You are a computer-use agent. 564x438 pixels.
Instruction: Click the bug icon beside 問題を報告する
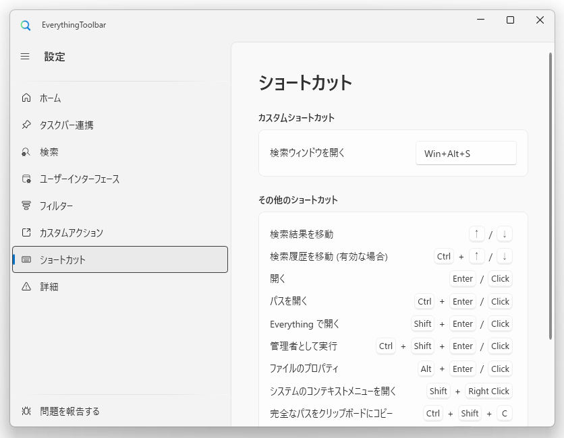pyautogui.click(x=26, y=411)
